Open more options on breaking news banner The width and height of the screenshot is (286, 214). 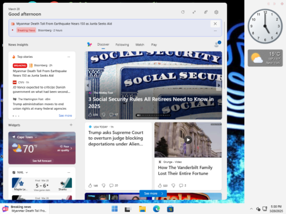pyautogui.click(x=215, y=31)
